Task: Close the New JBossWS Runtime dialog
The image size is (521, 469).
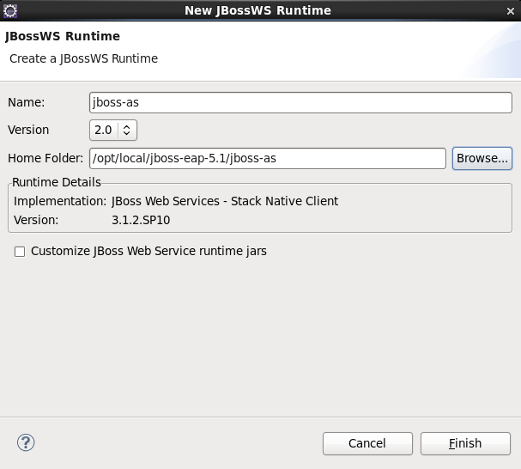Action: pos(509,10)
